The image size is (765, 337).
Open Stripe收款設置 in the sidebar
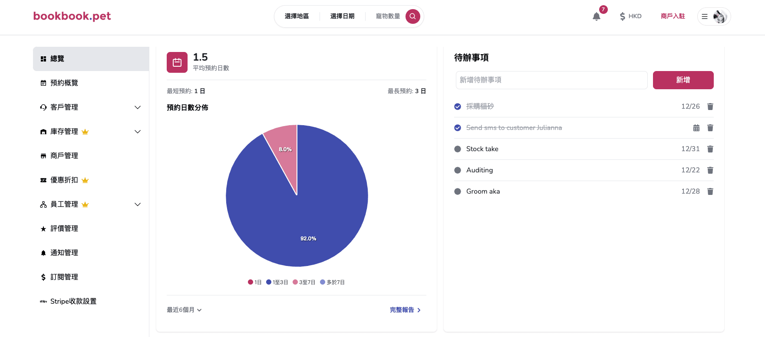coord(91,301)
